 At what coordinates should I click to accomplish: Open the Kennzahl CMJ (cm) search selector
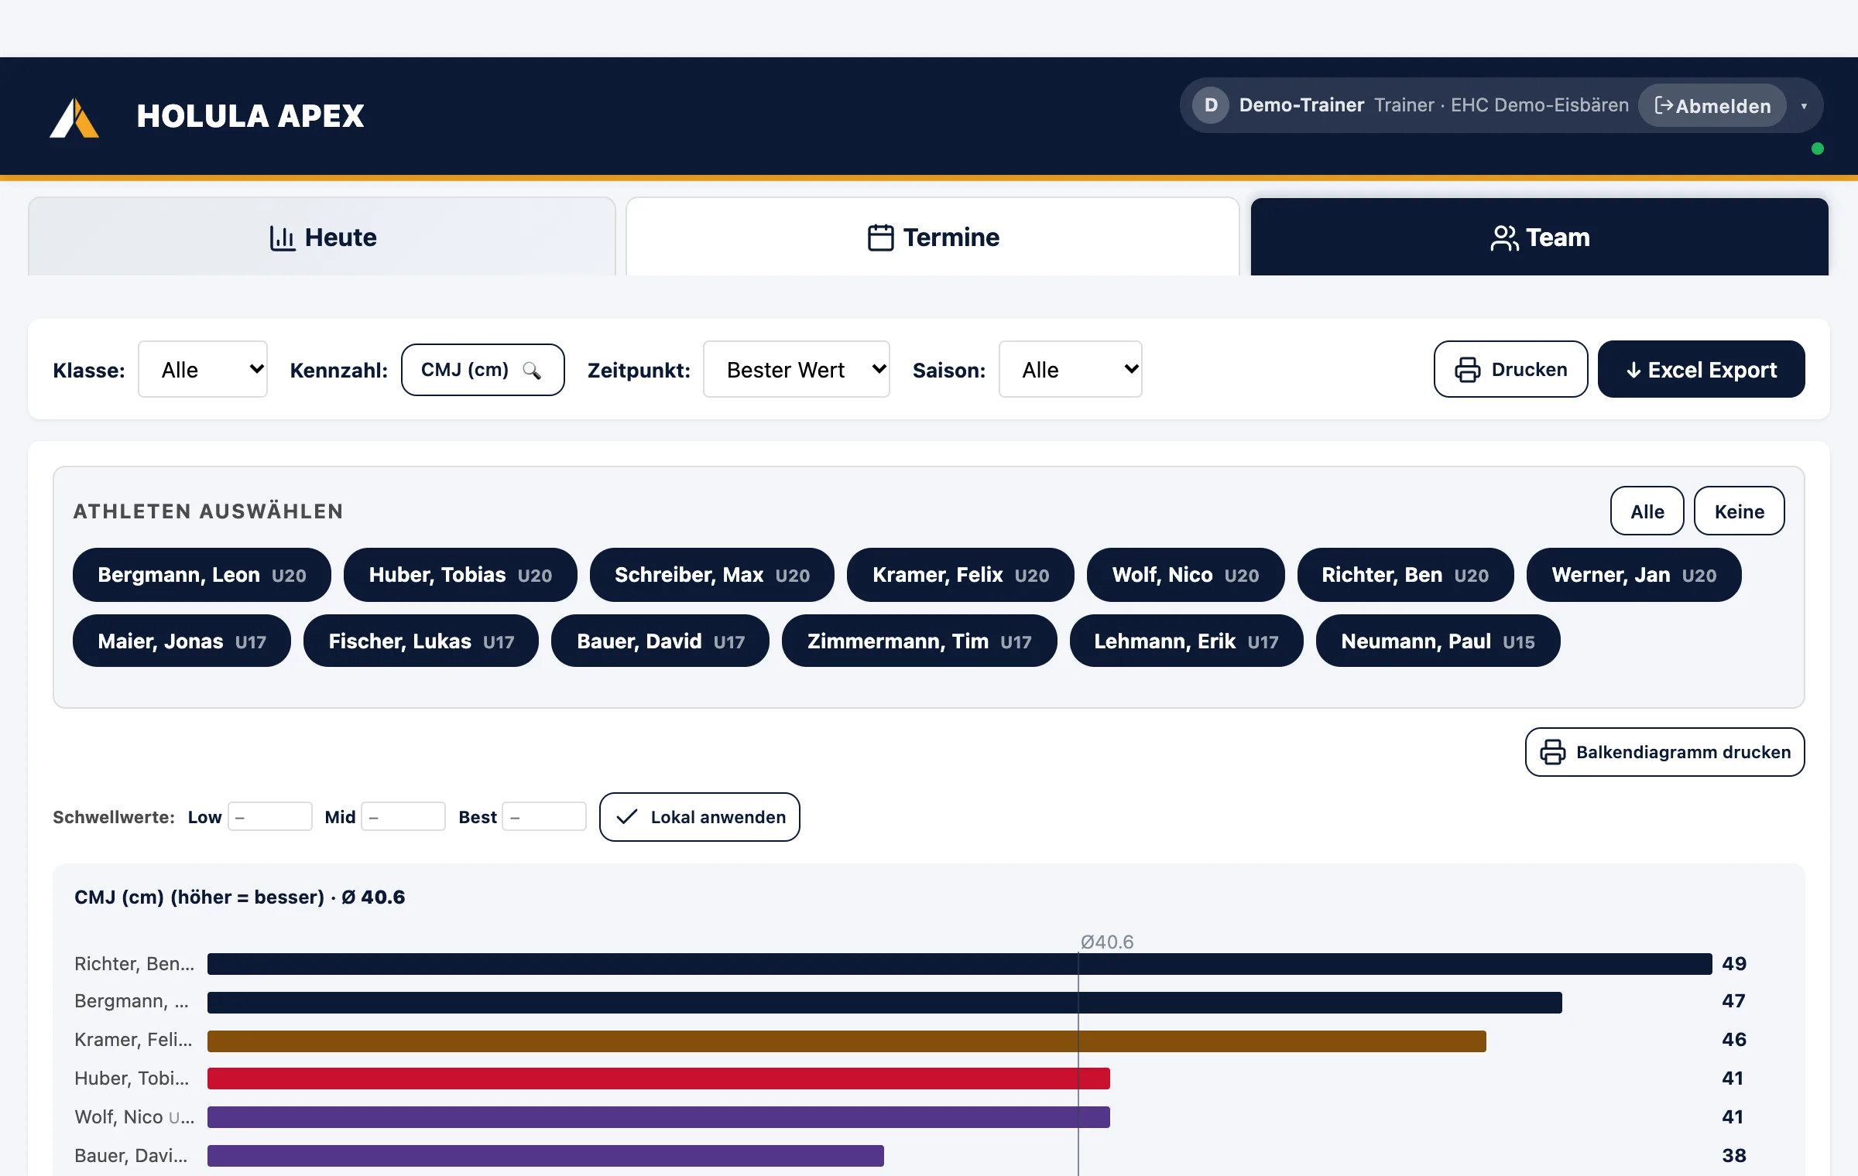[x=483, y=370]
